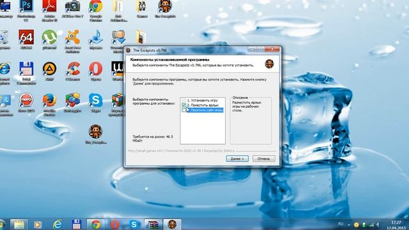Image resolution: width=409 pixels, height=230 pixels.
Task: Click The Escapists installer taskbar button
Action: pos(172,224)
